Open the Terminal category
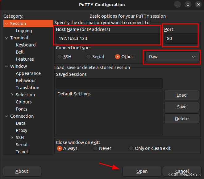Viewport: 204px width, 179px height. tap(19, 38)
